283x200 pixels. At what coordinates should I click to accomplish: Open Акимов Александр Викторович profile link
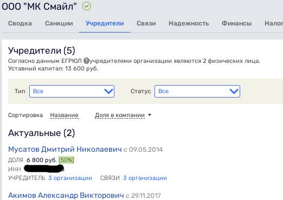click(x=66, y=195)
